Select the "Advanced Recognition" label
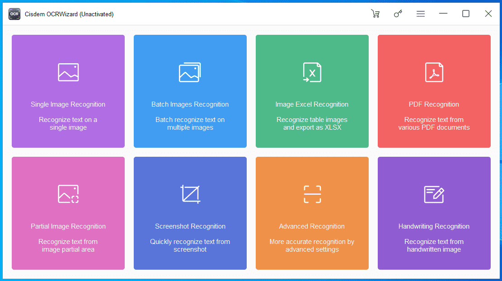 pyautogui.click(x=312, y=226)
